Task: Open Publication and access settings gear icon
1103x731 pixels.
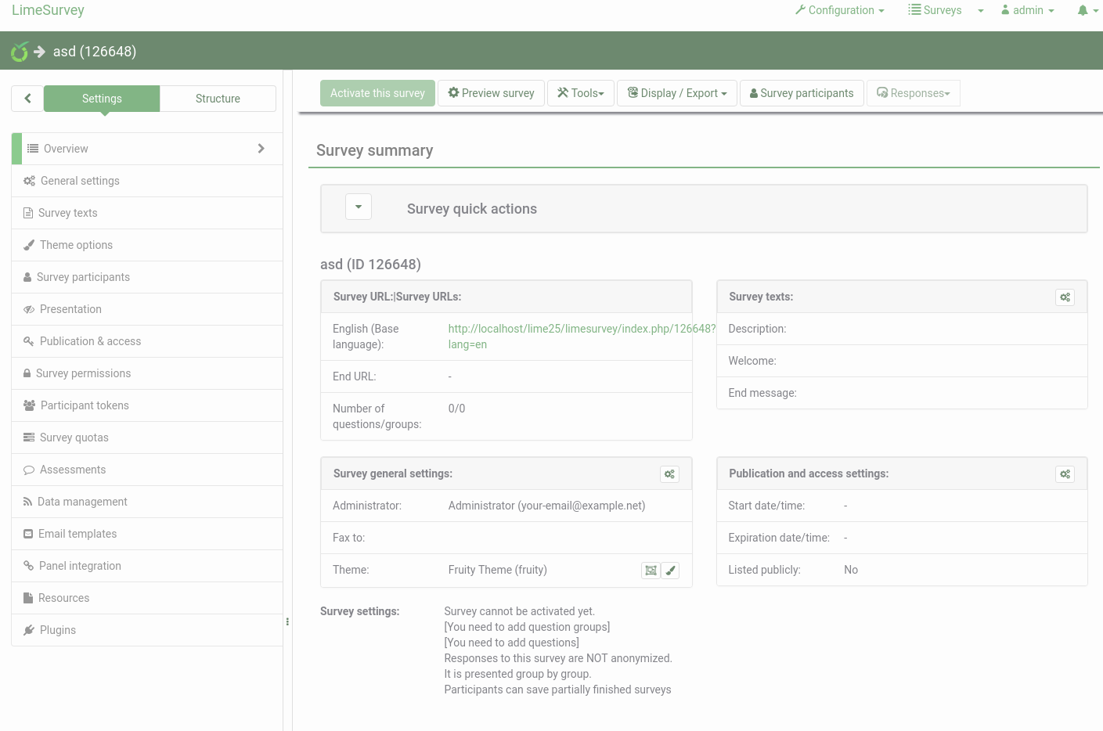Action: [1065, 474]
